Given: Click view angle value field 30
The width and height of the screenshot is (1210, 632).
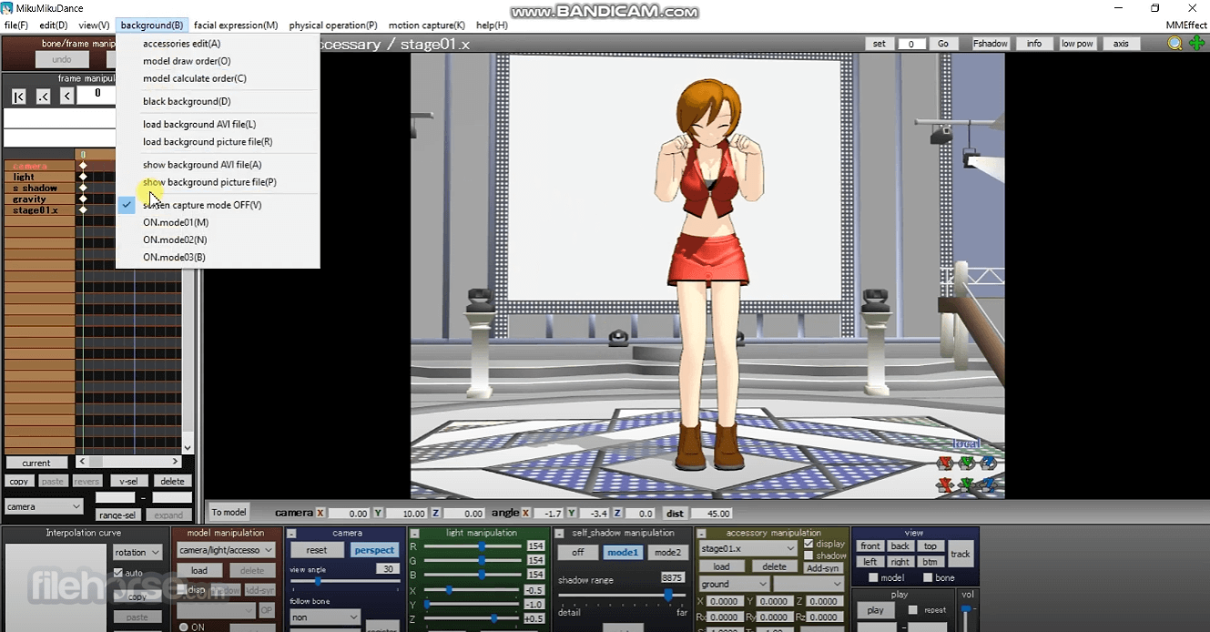Looking at the screenshot, I should click(x=389, y=569).
